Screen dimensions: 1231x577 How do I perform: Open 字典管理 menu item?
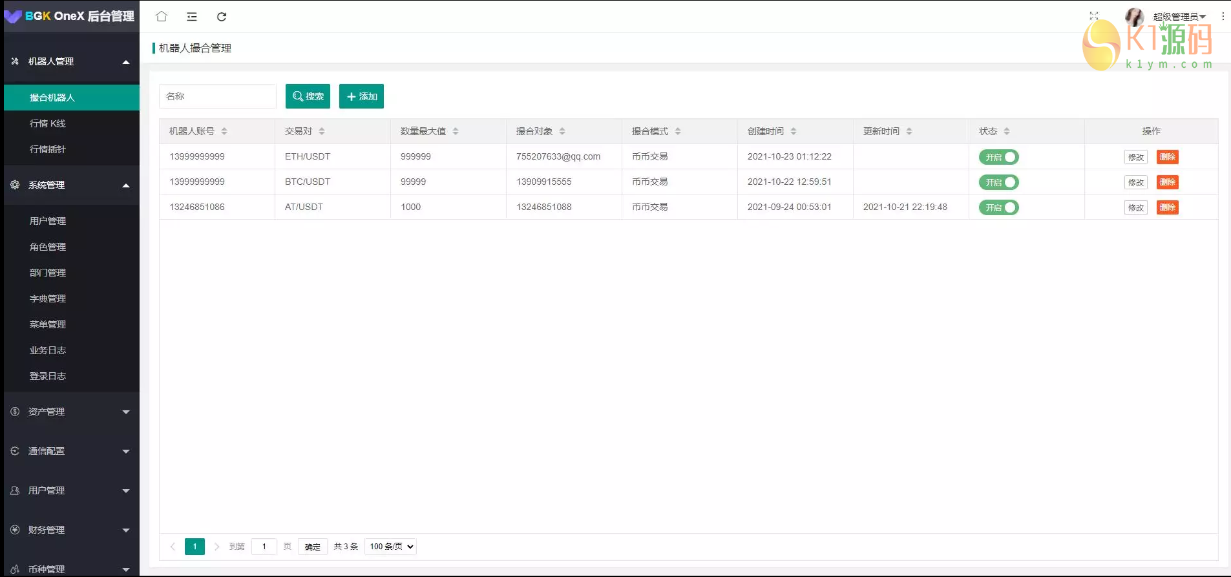[72, 299]
